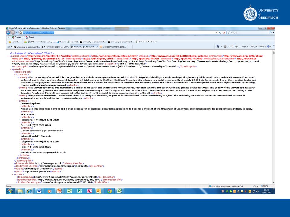Screen dimensions: 290x217
Task: Collapse the catalog XML node
Action: [x=8, y=56]
